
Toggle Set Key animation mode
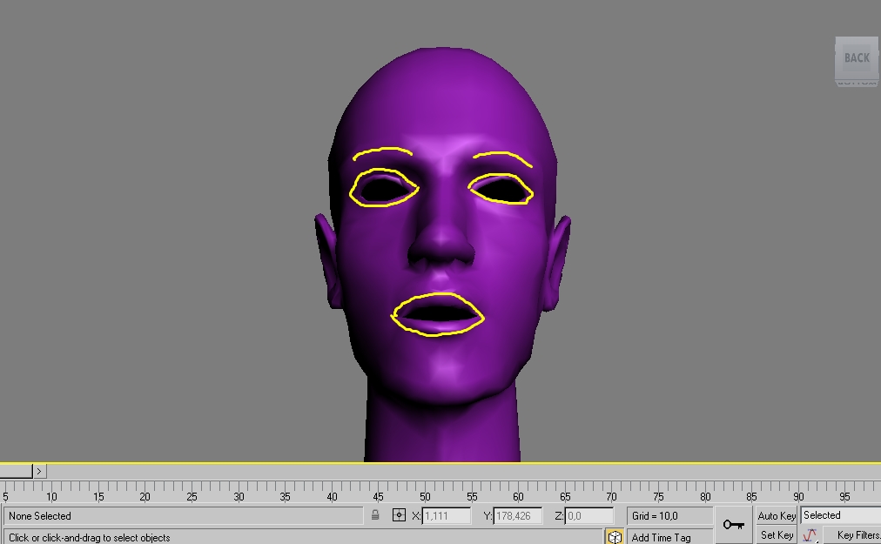[x=777, y=535]
